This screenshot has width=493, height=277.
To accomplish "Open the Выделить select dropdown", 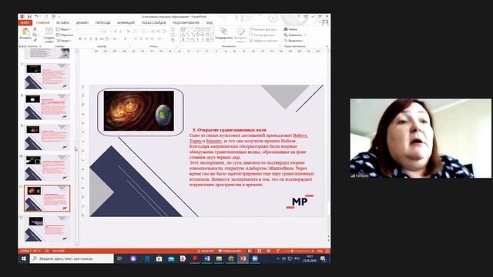I will click(294, 41).
